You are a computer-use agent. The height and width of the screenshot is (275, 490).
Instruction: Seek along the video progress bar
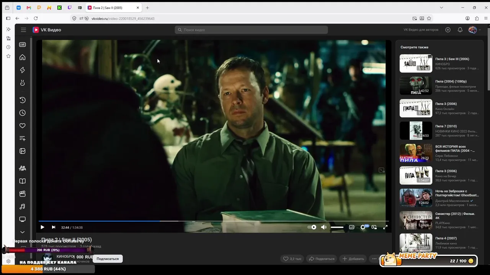click(x=214, y=221)
